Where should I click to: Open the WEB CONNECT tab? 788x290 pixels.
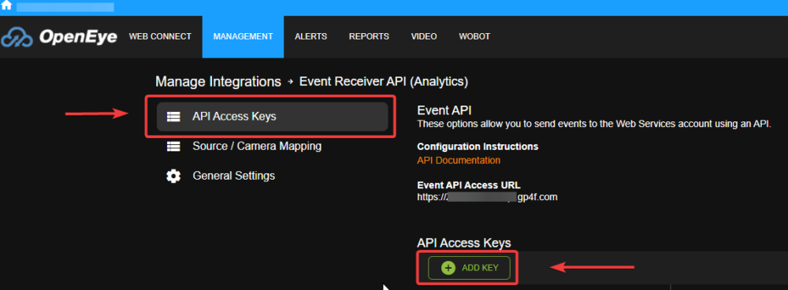pos(160,37)
